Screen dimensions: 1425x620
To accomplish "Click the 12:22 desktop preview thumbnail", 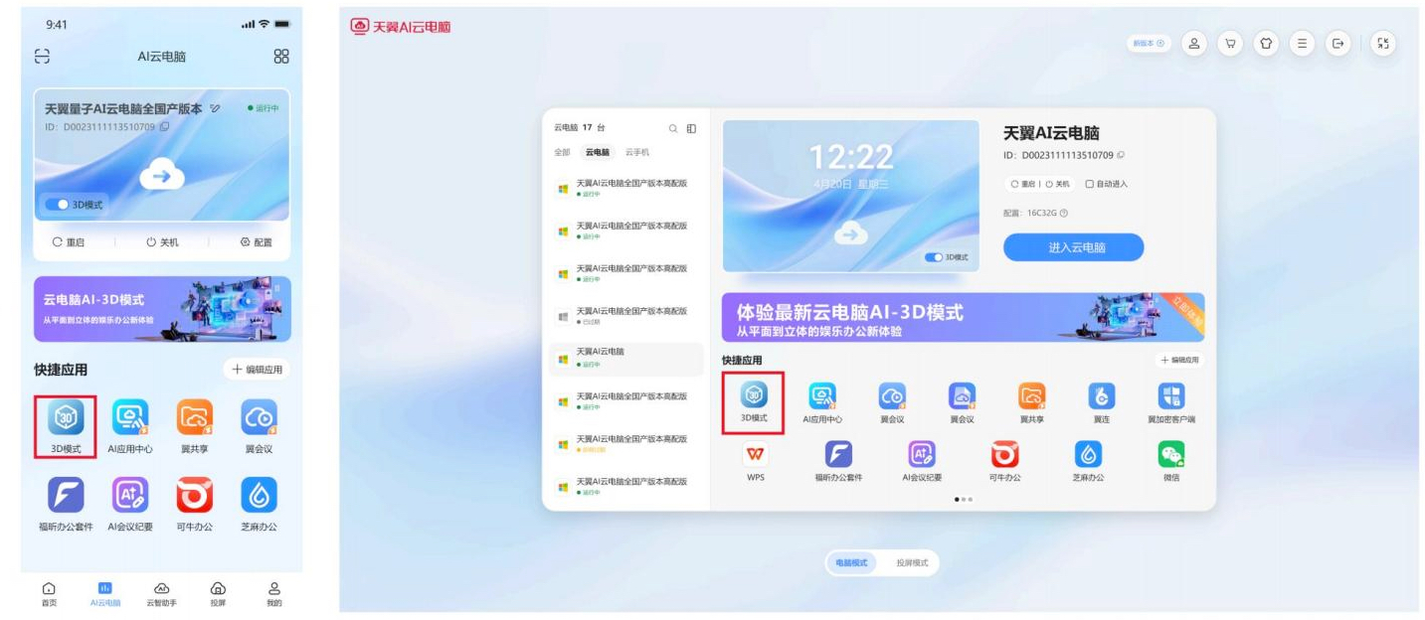I will pos(851,196).
